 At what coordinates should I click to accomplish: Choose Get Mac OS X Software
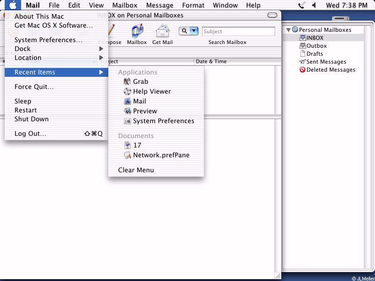coord(57,25)
